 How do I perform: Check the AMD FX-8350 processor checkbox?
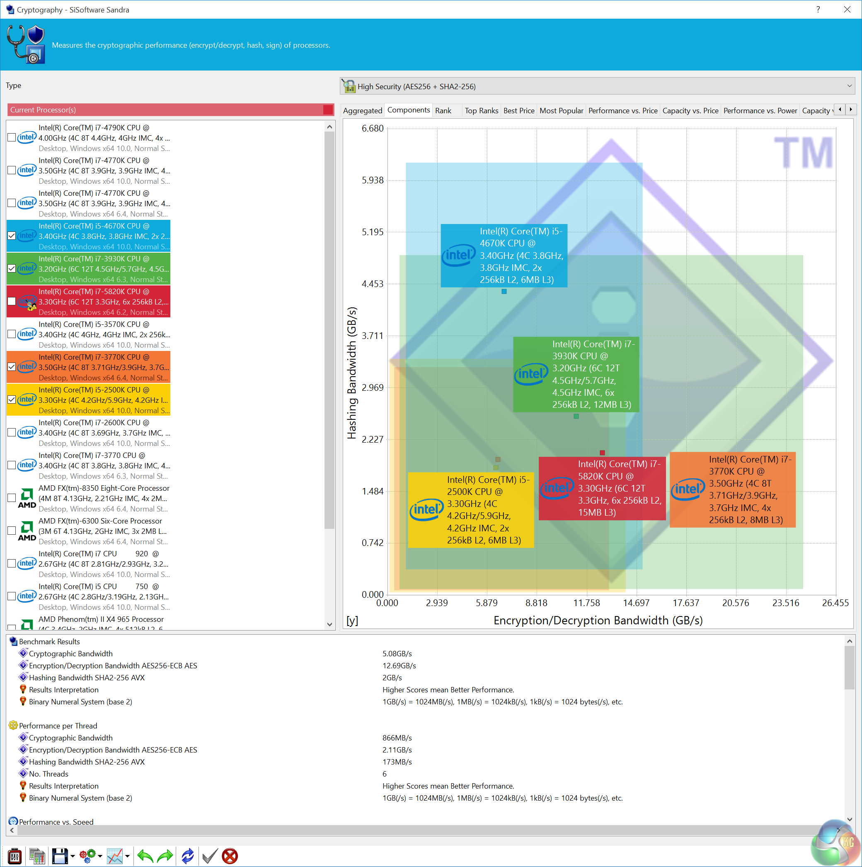pos(12,498)
